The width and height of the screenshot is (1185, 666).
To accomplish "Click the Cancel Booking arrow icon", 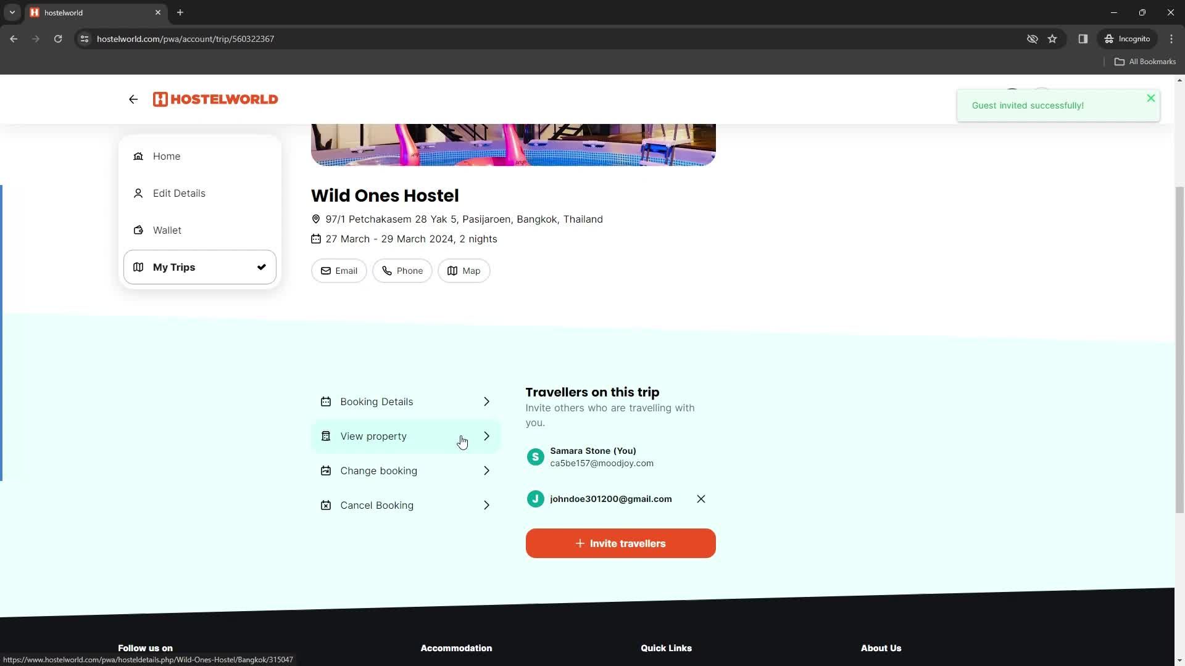I will (487, 505).
